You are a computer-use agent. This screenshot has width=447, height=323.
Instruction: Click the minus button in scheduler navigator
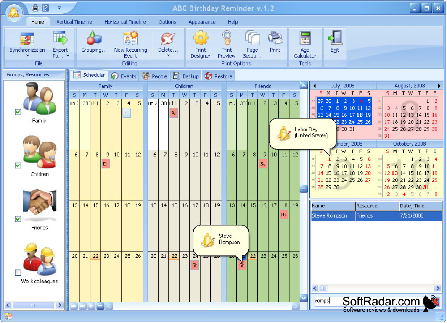click(100, 306)
